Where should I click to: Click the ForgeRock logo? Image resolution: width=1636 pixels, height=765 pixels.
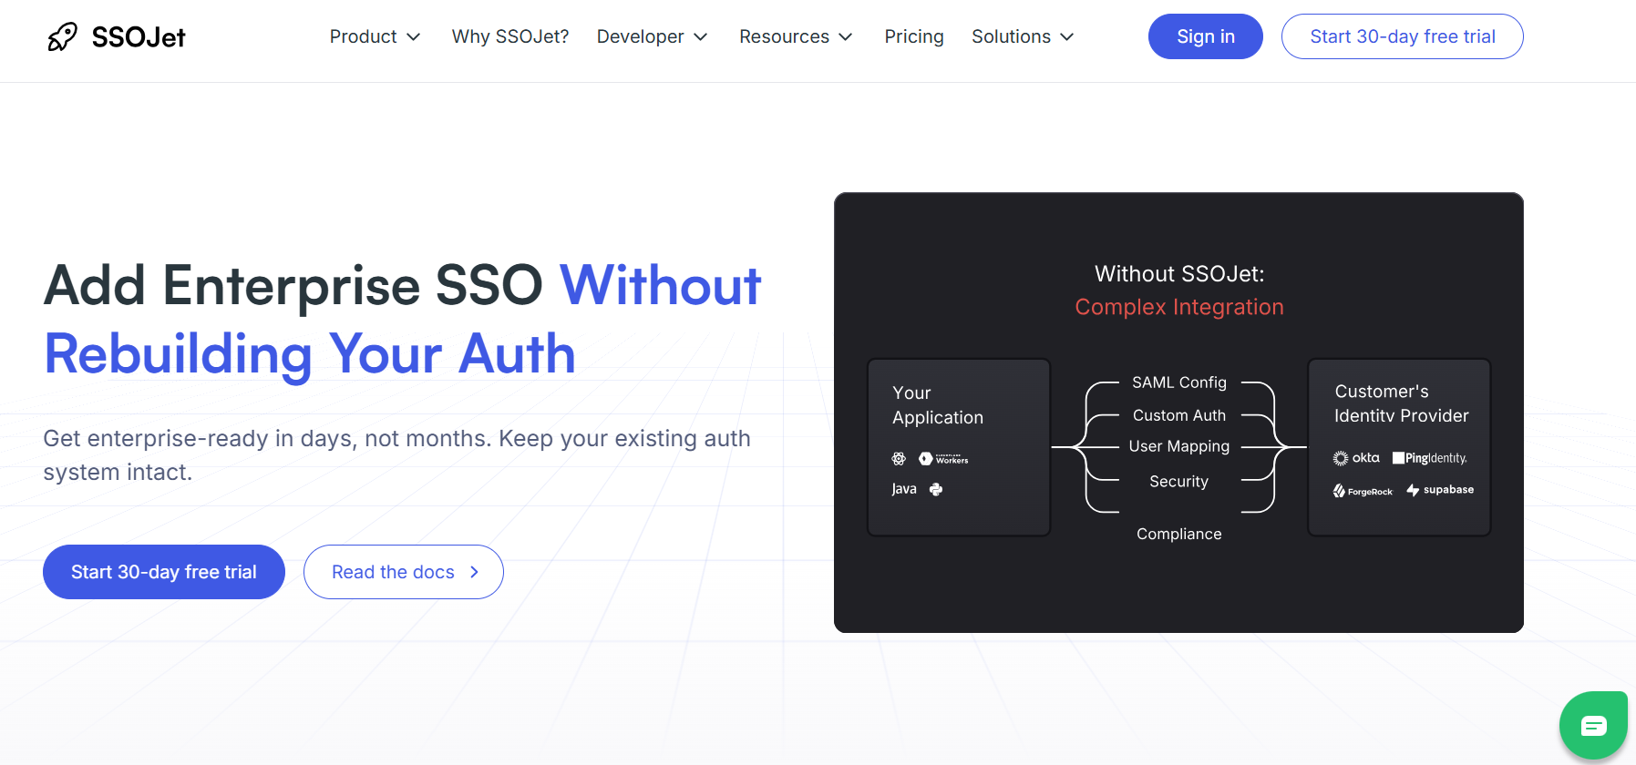(1363, 491)
